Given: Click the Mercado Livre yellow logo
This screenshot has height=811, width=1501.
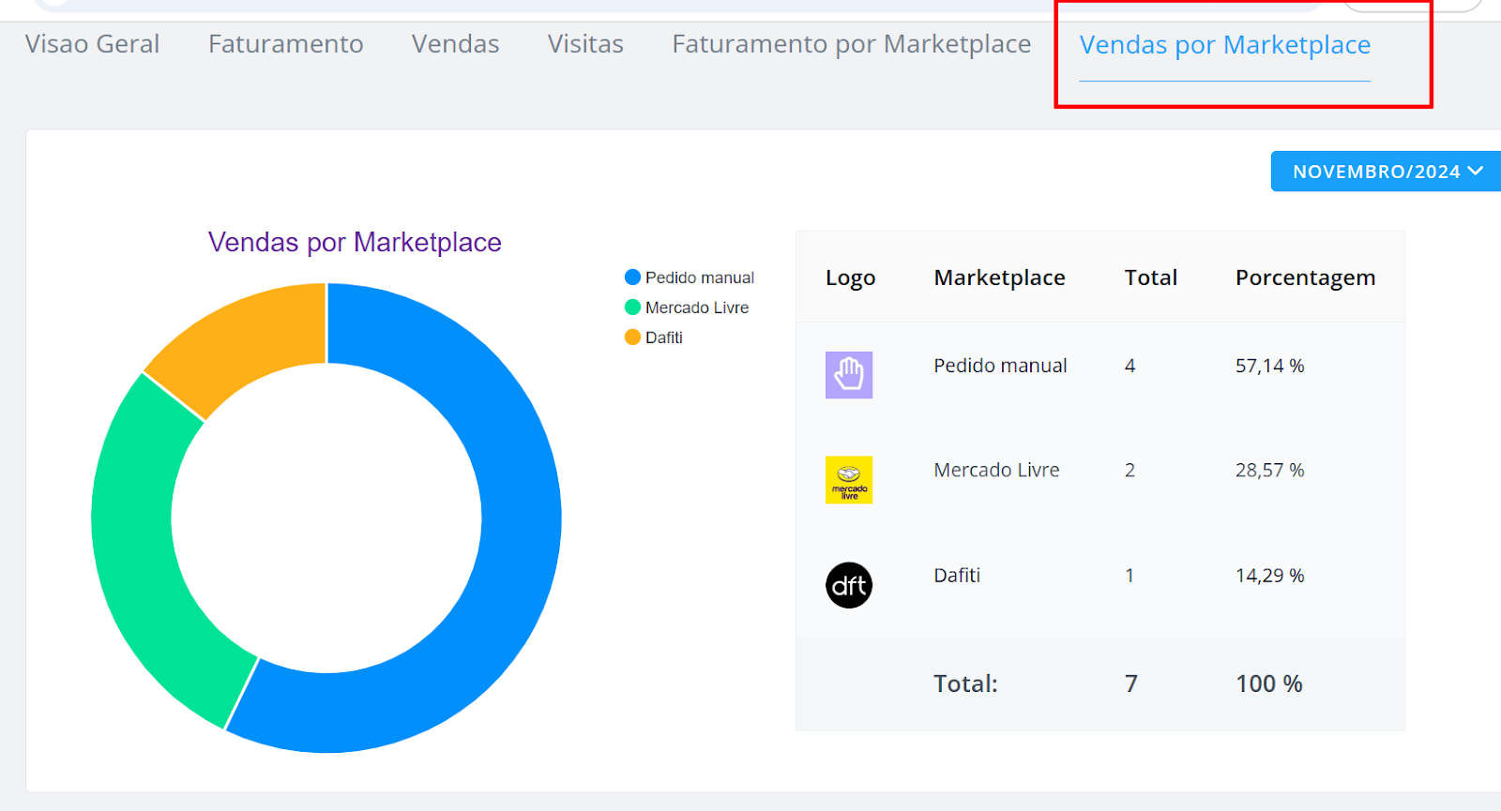Looking at the screenshot, I should pos(849,480).
